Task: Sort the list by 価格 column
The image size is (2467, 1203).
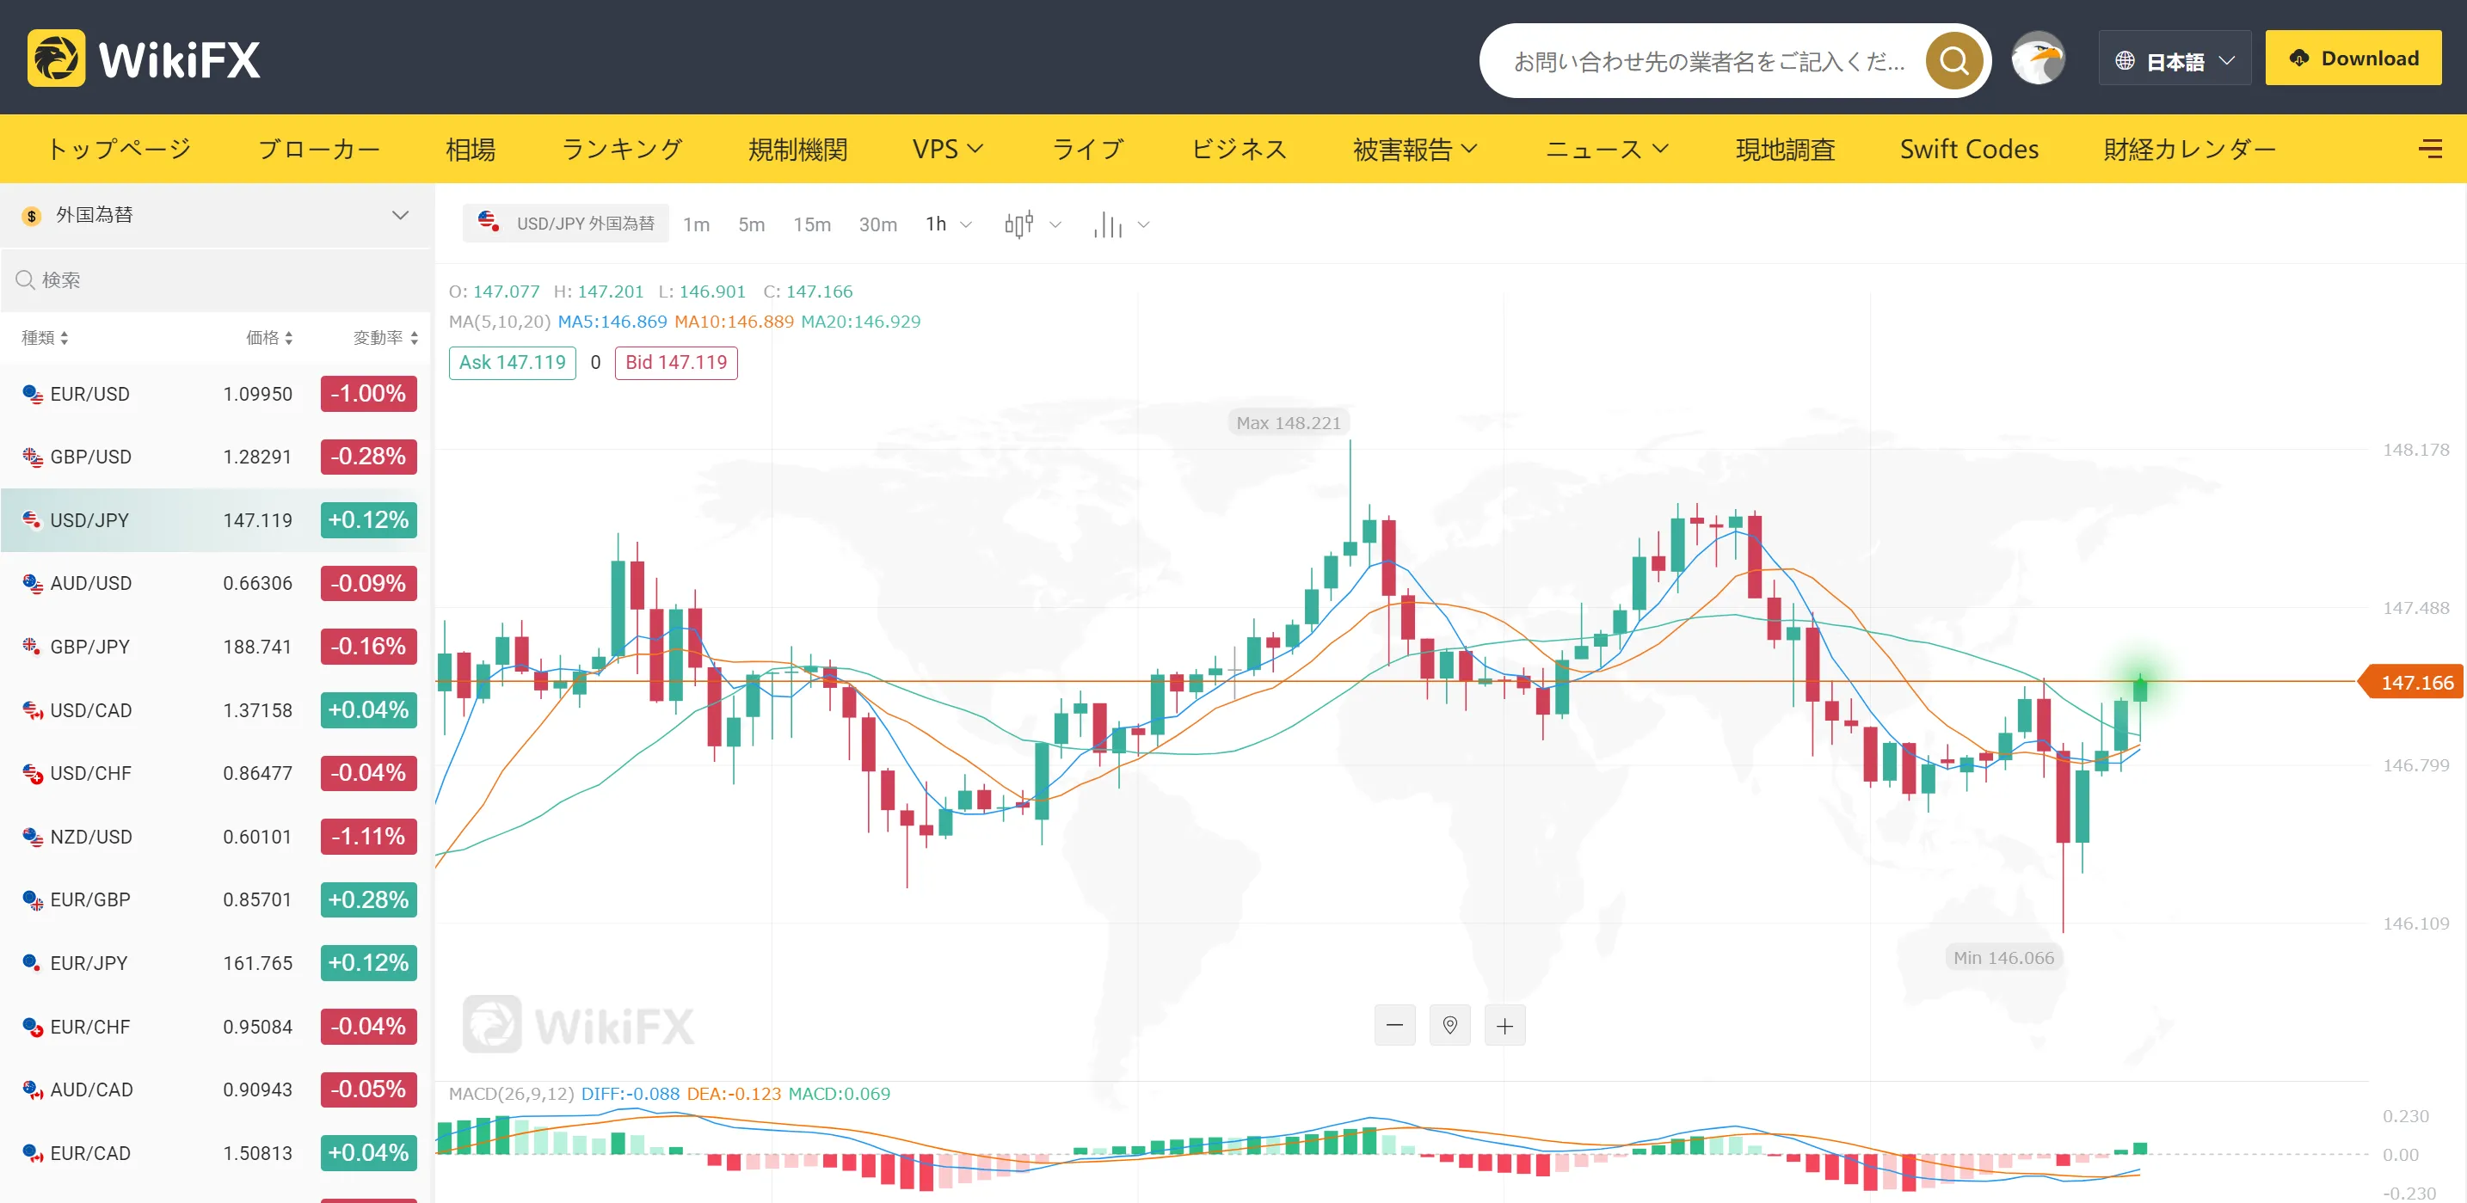Action: 269,337
